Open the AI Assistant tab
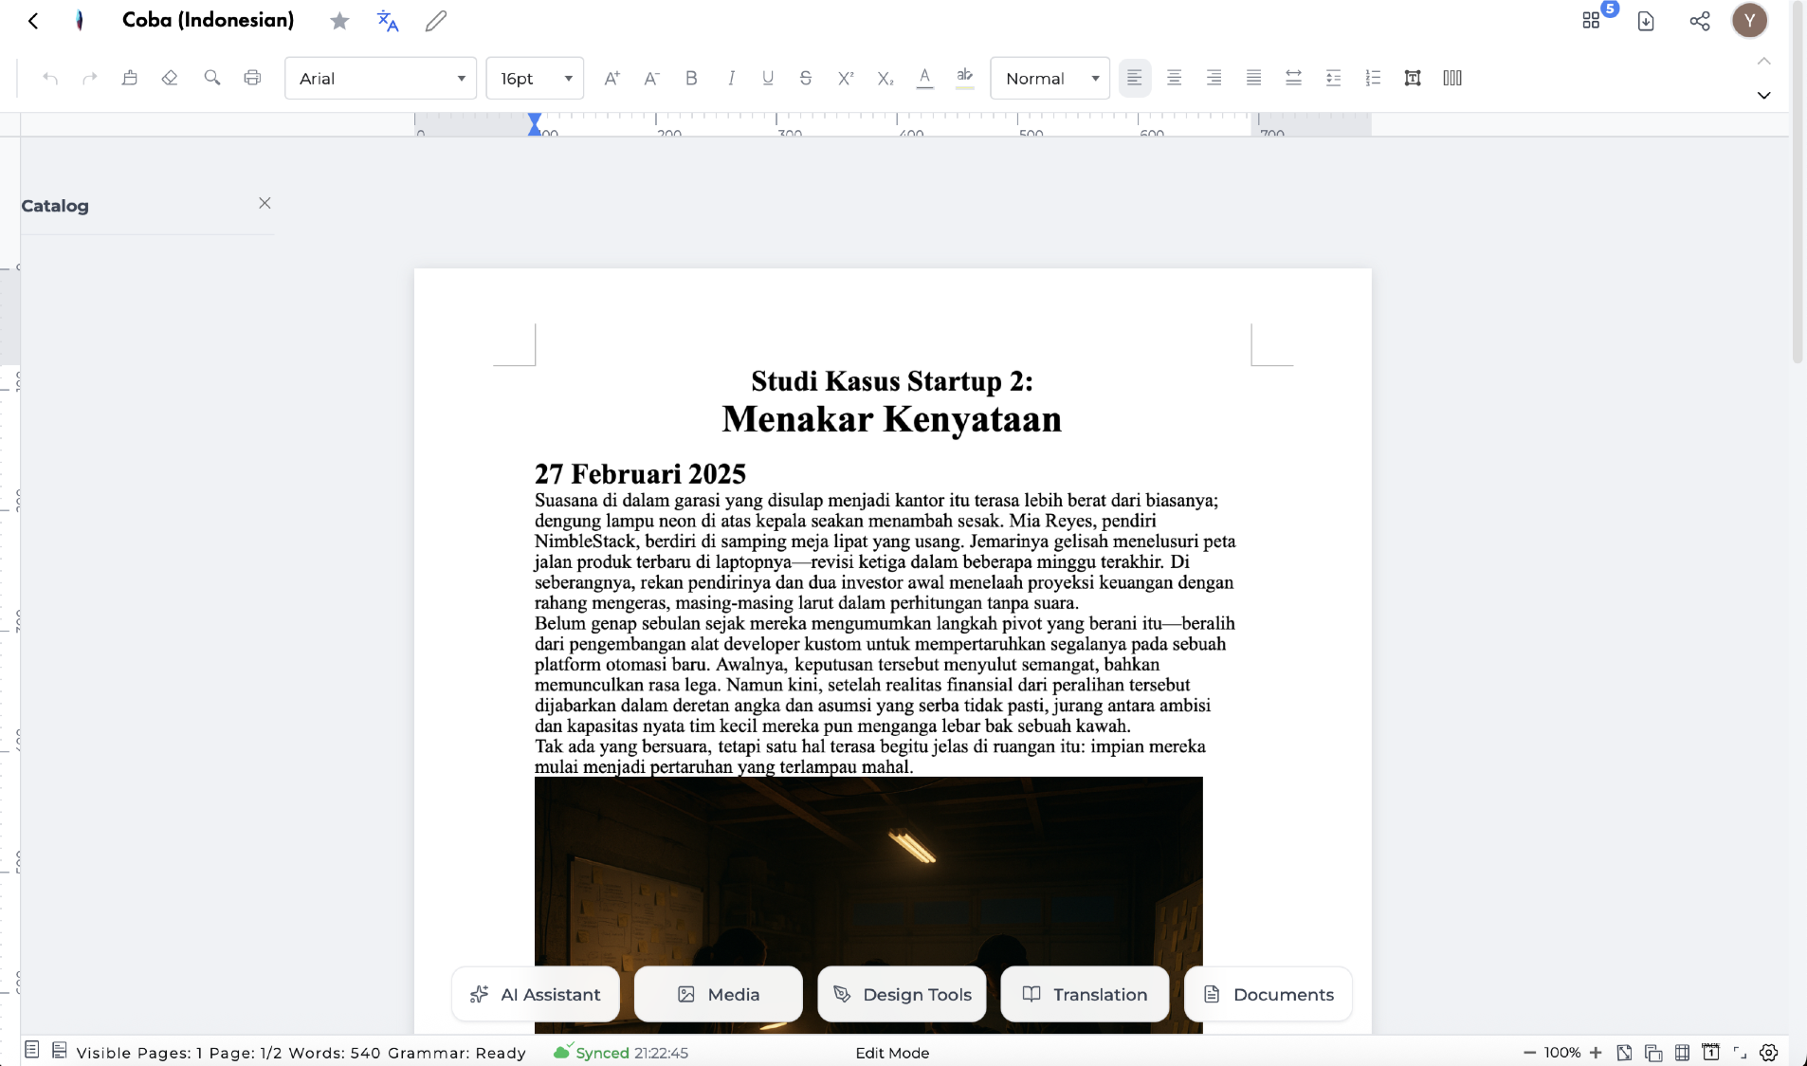1807x1066 pixels. coord(536,994)
